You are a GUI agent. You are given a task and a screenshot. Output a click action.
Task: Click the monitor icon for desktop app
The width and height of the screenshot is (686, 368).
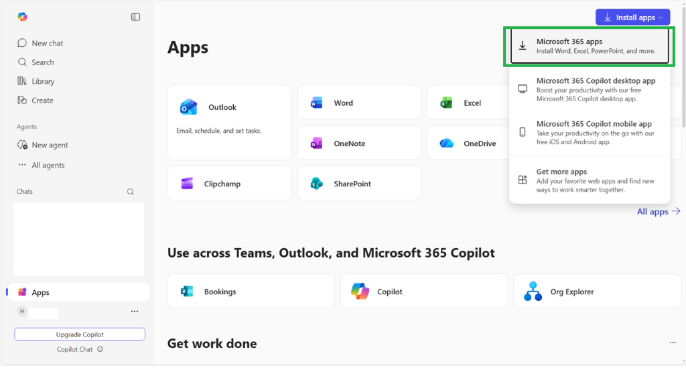523,89
